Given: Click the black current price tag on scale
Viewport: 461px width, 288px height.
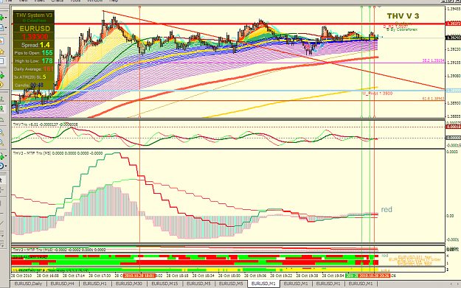Looking at the screenshot, I should (454, 38).
